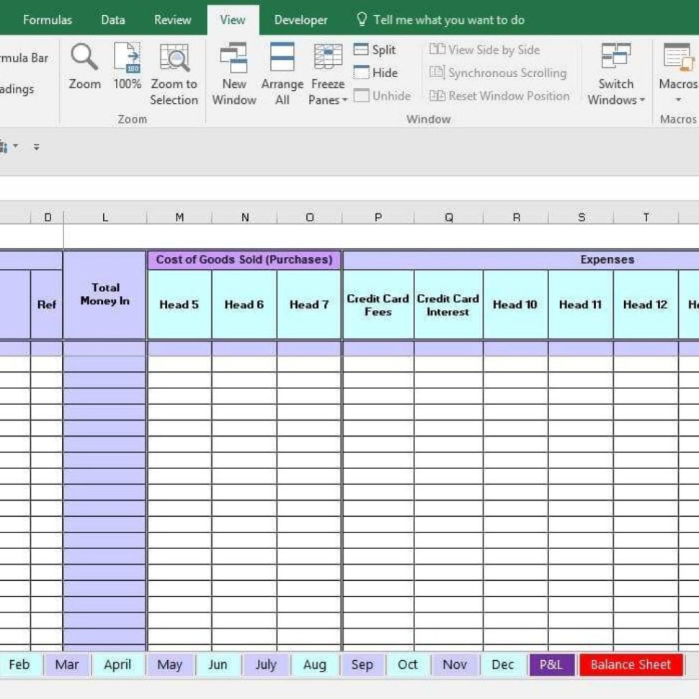Open a New Window of the workbook

coord(233,68)
